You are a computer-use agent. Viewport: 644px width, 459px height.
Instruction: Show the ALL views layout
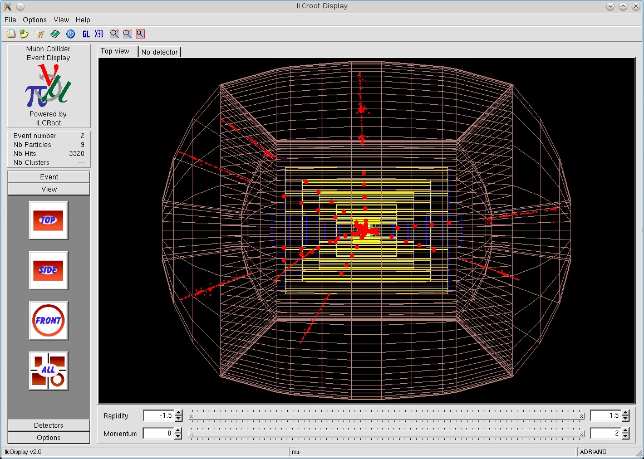(x=48, y=370)
